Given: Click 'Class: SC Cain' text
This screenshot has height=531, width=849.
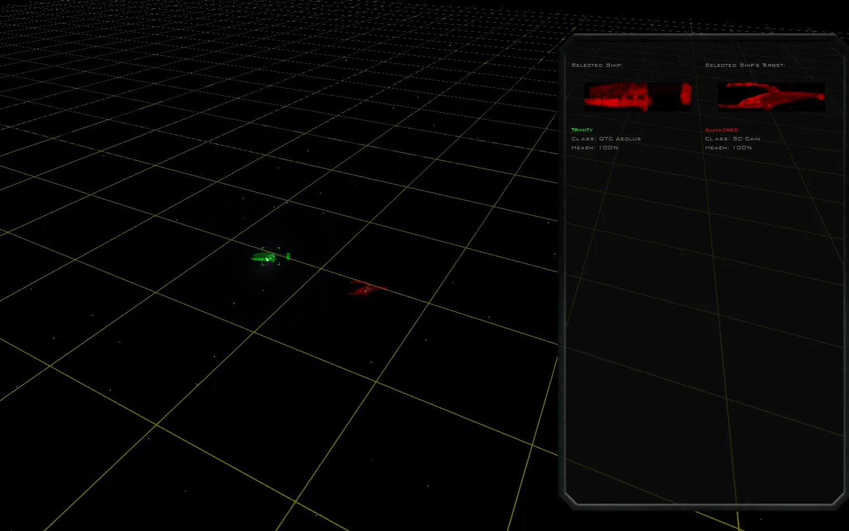Looking at the screenshot, I should pos(733,139).
